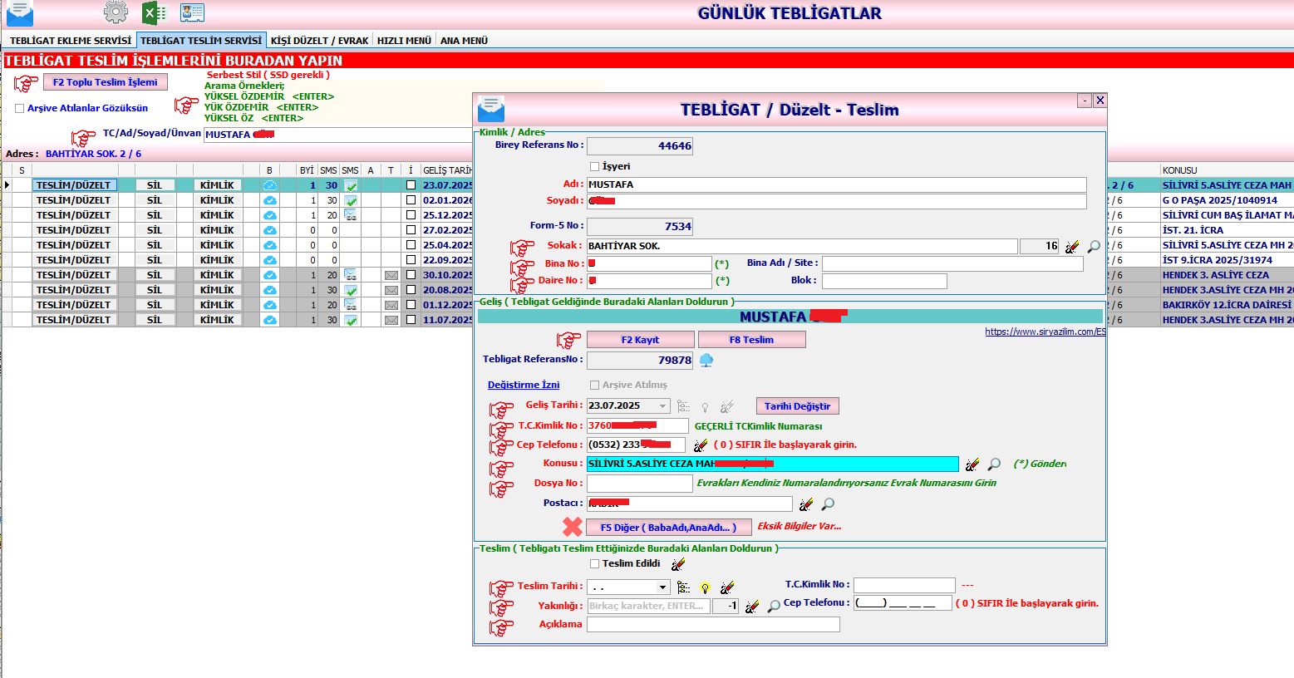
Task: Expand the Geliş Tarihi date dropdown
Action: tap(662, 406)
